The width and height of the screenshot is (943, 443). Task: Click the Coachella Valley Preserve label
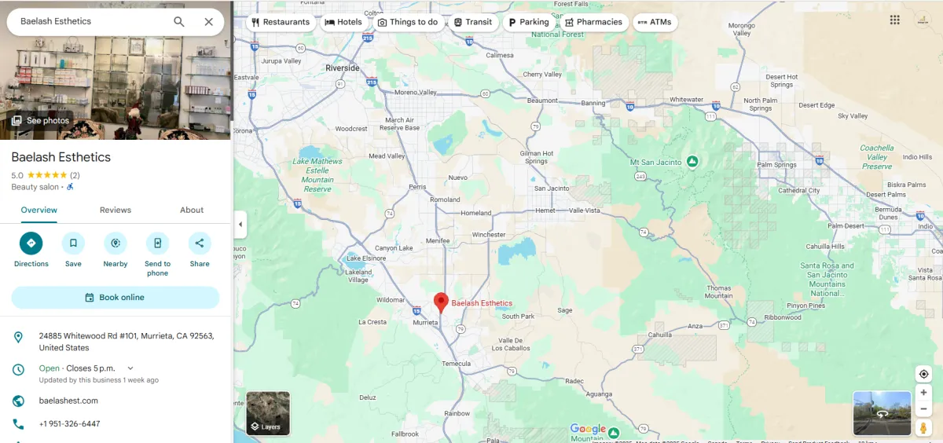[877, 156]
